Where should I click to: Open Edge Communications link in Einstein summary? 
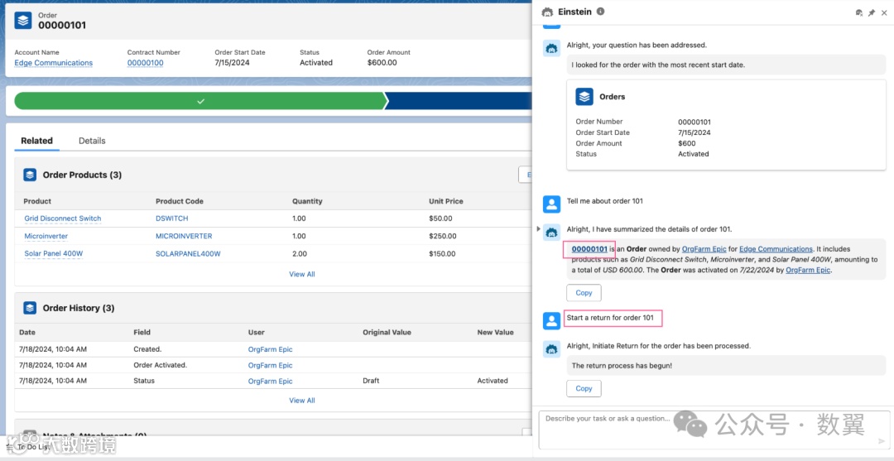pos(776,249)
